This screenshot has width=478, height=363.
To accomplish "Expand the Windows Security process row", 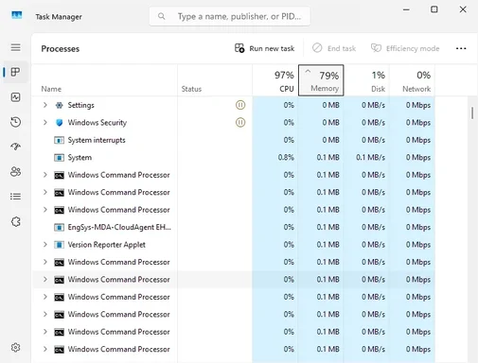I will pyautogui.click(x=45, y=122).
